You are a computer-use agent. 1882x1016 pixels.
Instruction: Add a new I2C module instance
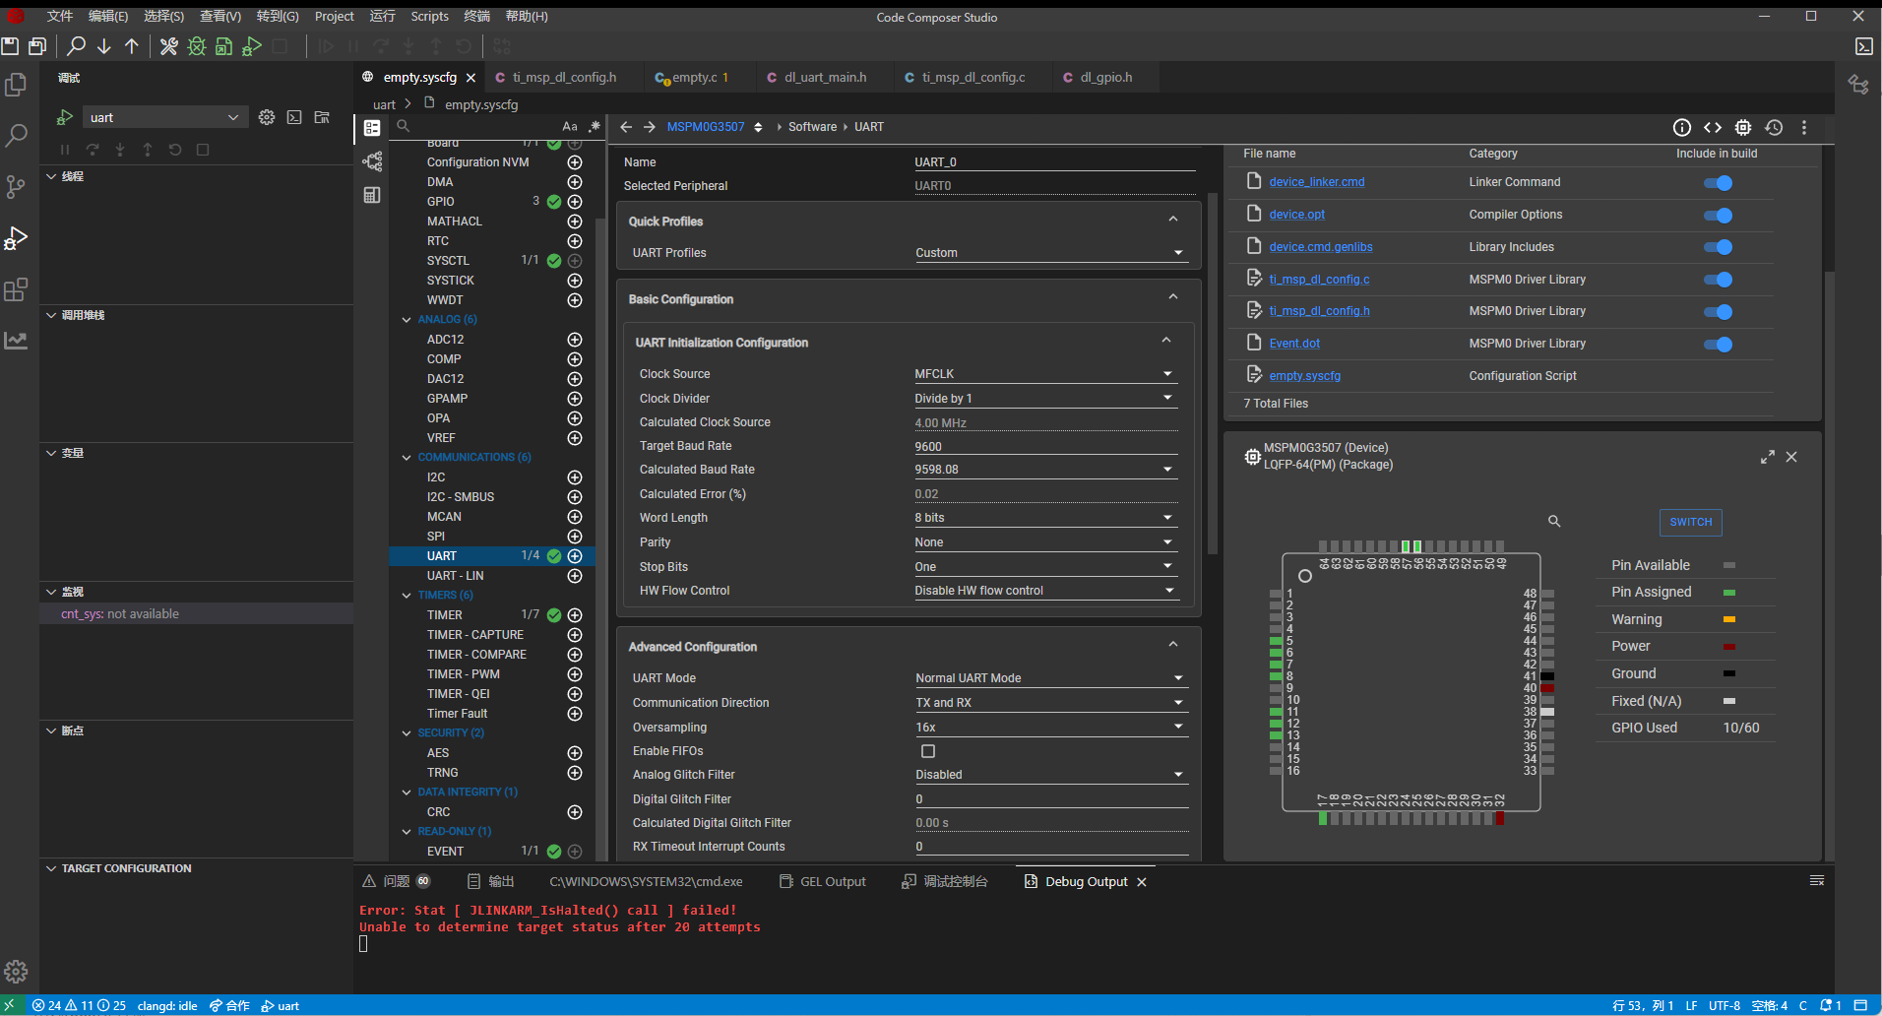[575, 477]
